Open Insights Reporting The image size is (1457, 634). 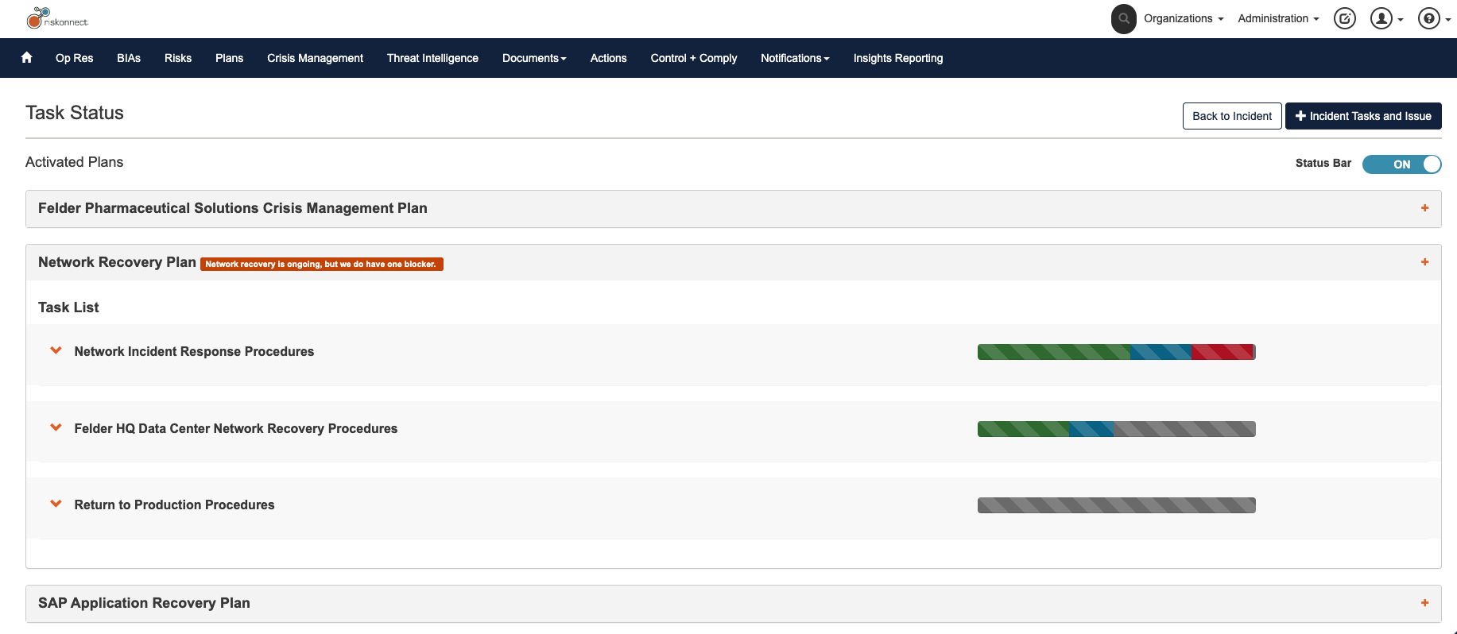pyautogui.click(x=898, y=58)
